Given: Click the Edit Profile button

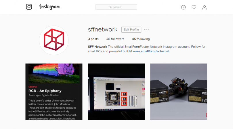Looking at the screenshot, I should pos(131,29).
